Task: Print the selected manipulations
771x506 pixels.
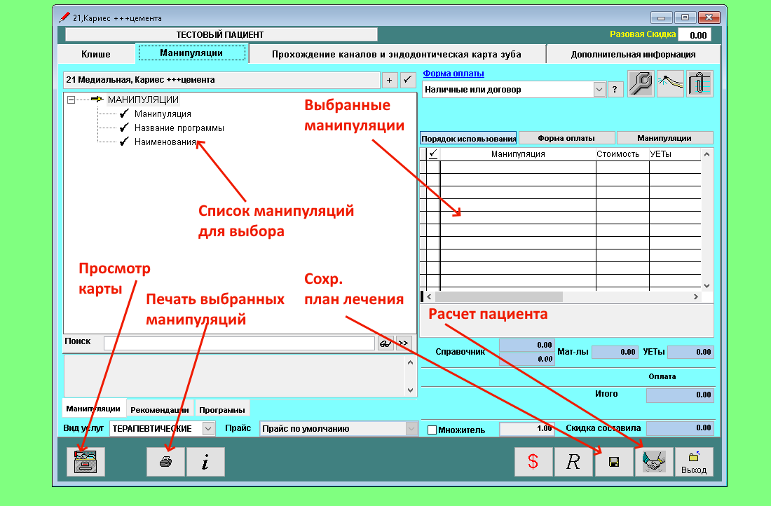Action: pos(165,462)
